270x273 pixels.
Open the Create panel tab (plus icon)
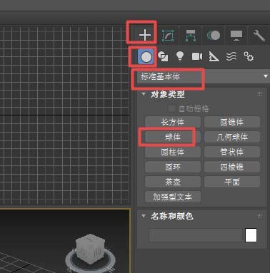[x=144, y=35]
